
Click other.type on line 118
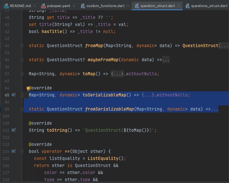pyautogui.click(x=78, y=179)
